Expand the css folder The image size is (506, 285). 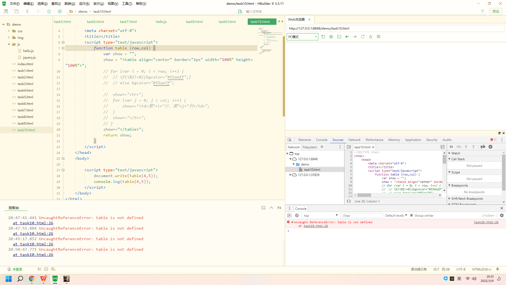coord(9,31)
